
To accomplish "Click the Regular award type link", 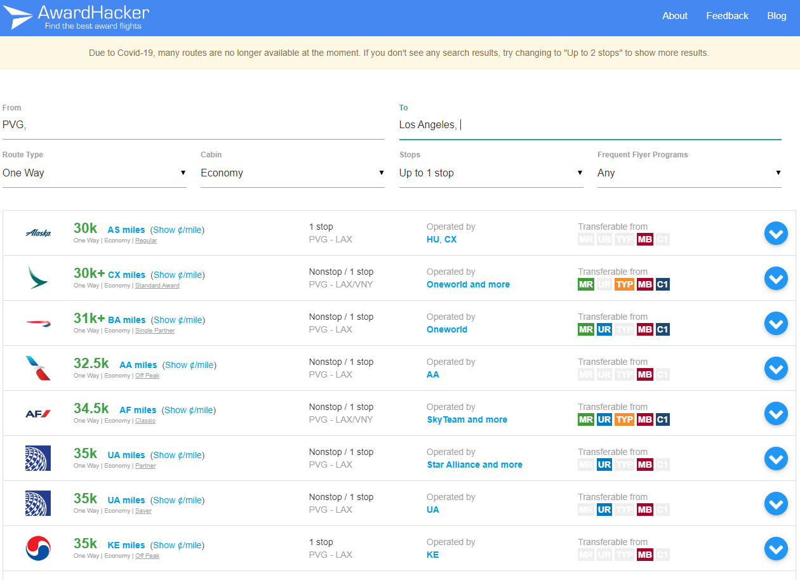I will pos(146,241).
